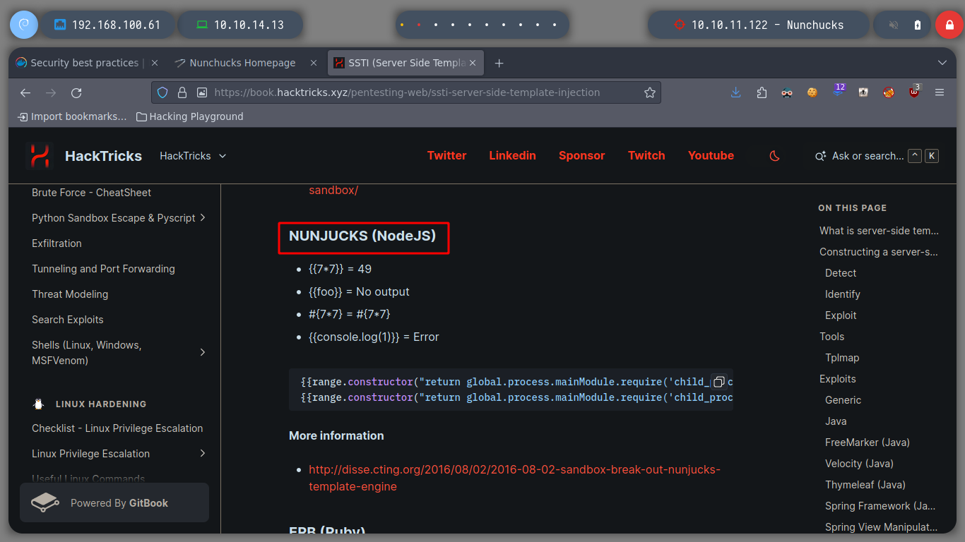The image size is (965, 542).
Task: Open the Debian launcher icon in top bar
Action: click(x=23, y=25)
